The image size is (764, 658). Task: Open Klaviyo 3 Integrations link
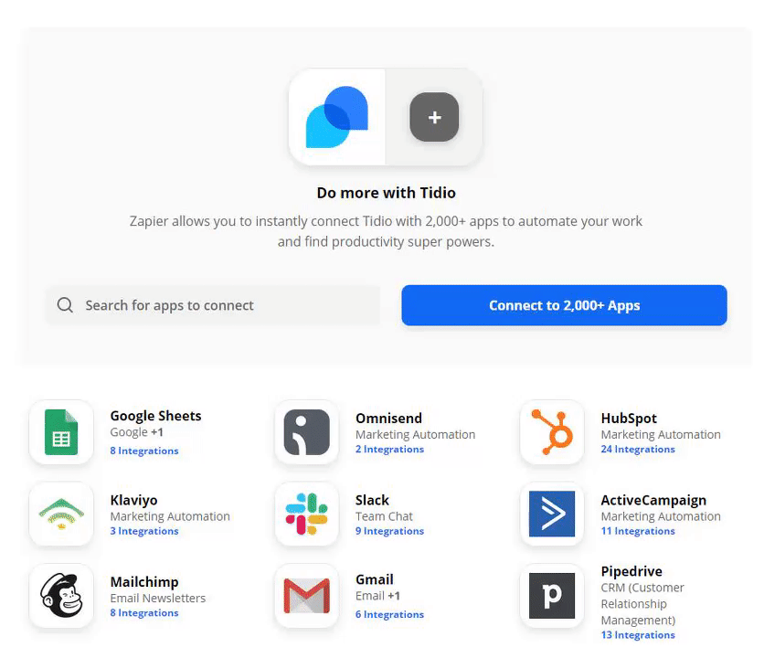pyautogui.click(x=144, y=531)
